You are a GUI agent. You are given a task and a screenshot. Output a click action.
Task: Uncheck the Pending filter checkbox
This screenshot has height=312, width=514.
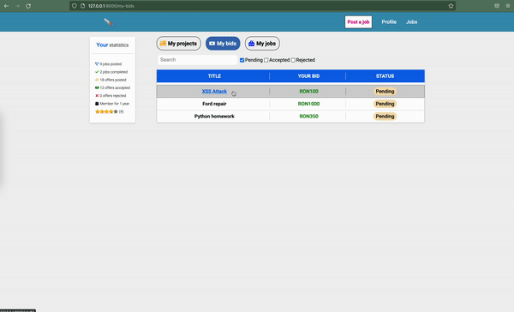point(242,60)
